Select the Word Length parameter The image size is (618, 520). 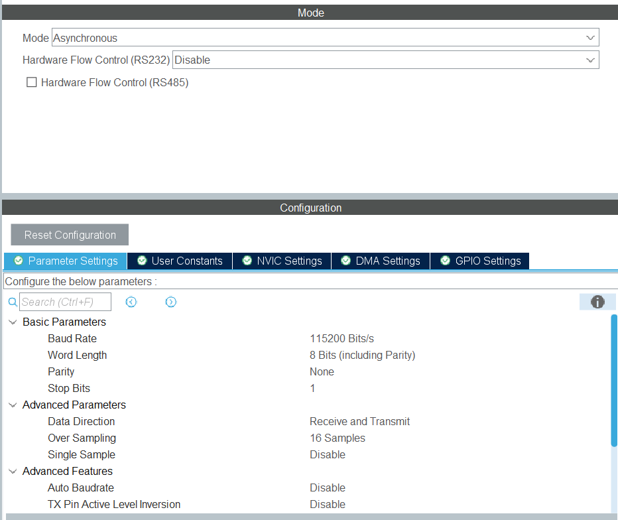77,356
